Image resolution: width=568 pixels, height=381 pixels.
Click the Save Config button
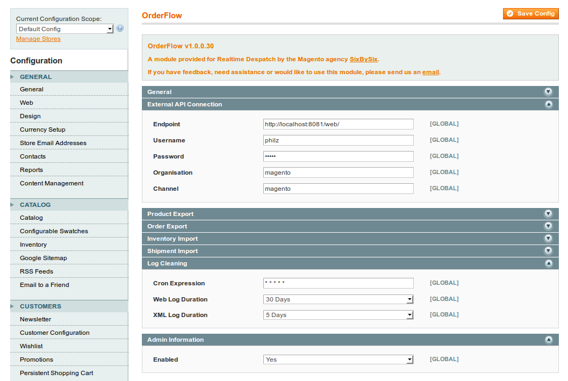[x=531, y=13]
